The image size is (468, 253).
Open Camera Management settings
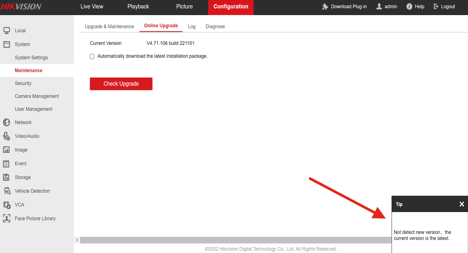37,96
